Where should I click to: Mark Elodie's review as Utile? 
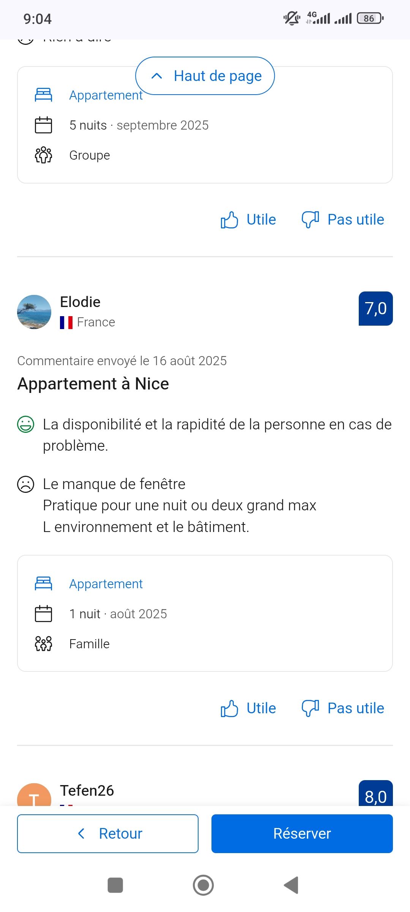click(261, 708)
